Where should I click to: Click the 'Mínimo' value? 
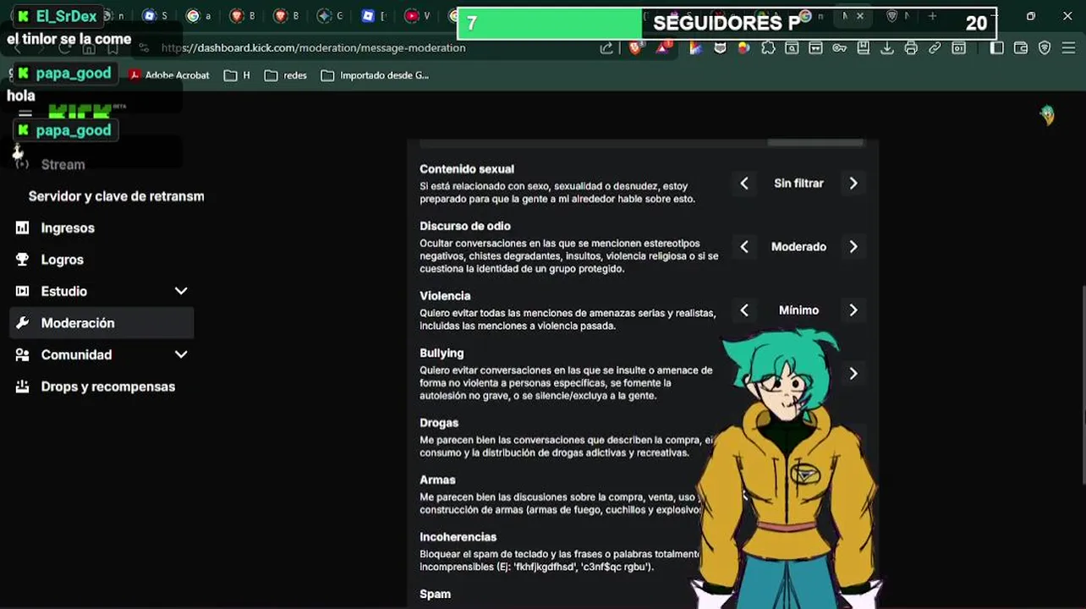798,310
